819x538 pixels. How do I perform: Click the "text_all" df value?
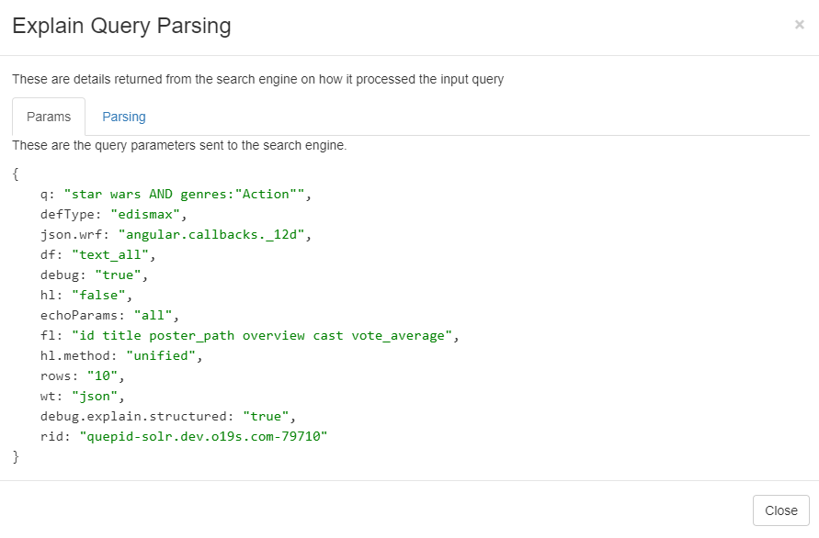(110, 255)
